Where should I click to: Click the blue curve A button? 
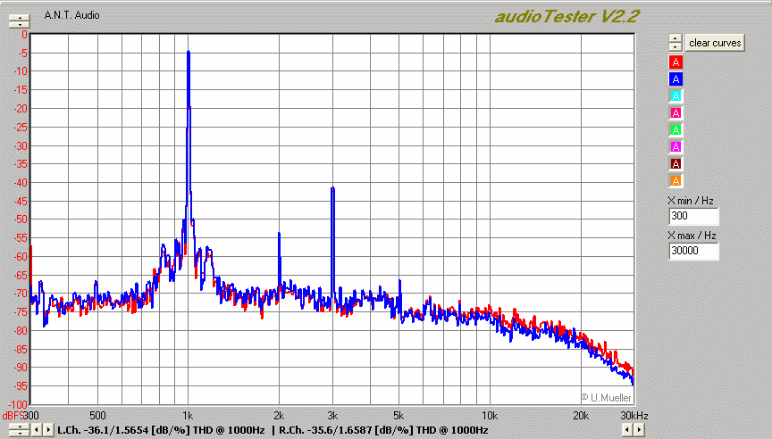pyautogui.click(x=675, y=79)
